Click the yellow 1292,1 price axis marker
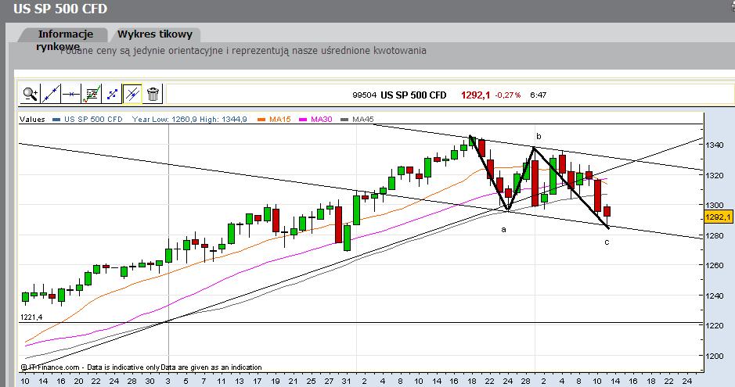The image size is (735, 387). tap(718, 217)
